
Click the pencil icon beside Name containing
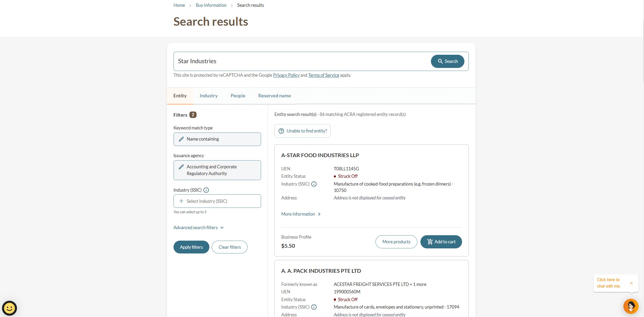181,139
